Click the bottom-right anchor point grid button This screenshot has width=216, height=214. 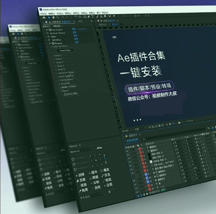(102, 164)
